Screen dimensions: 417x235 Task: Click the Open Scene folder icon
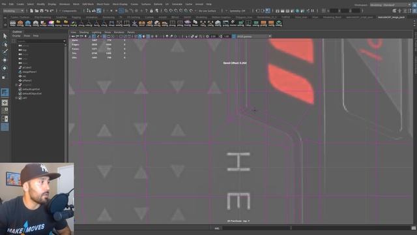36,11
